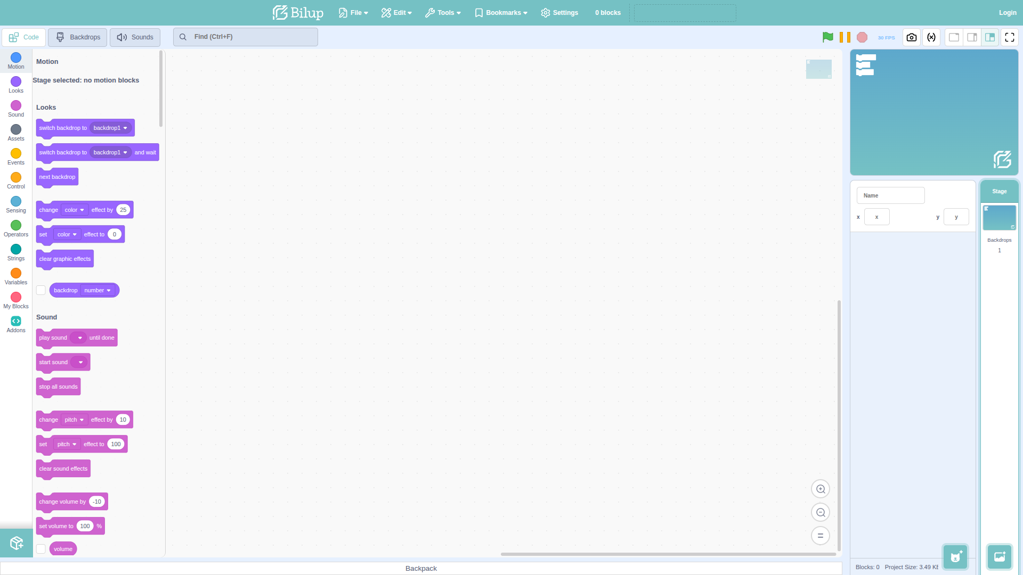Viewport: 1023px width, 575px height.
Task: Expand the Bookmarks menu
Action: [x=501, y=13]
